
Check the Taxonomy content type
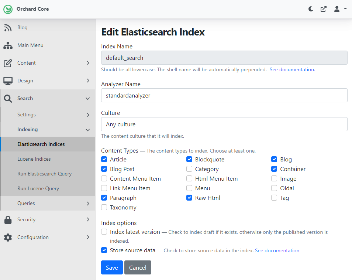[x=104, y=207]
